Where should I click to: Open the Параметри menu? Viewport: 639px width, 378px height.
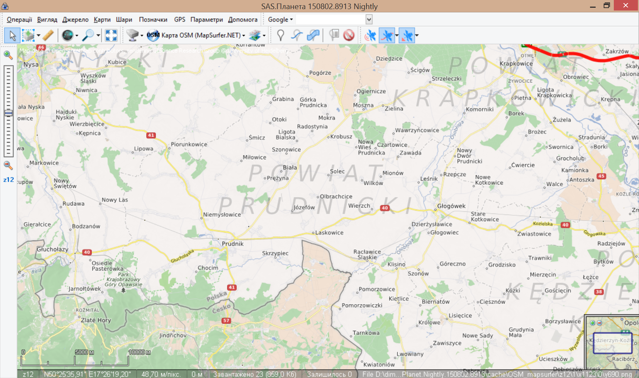pos(206,20)
